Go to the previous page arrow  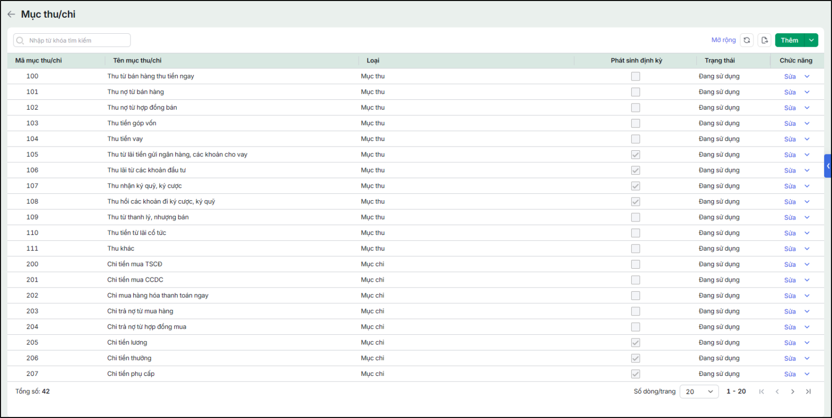click(x=777, y=391)
